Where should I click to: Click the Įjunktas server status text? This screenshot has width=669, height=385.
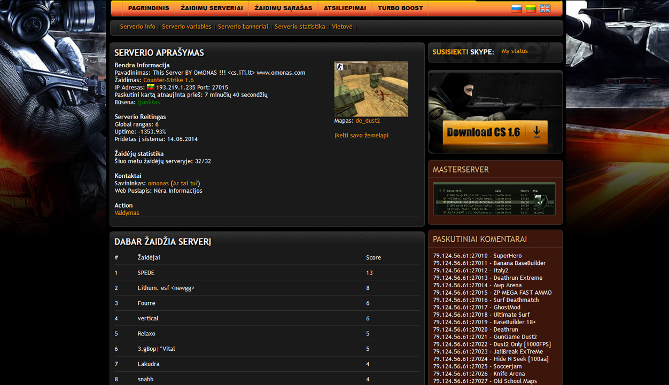point(149,103)
